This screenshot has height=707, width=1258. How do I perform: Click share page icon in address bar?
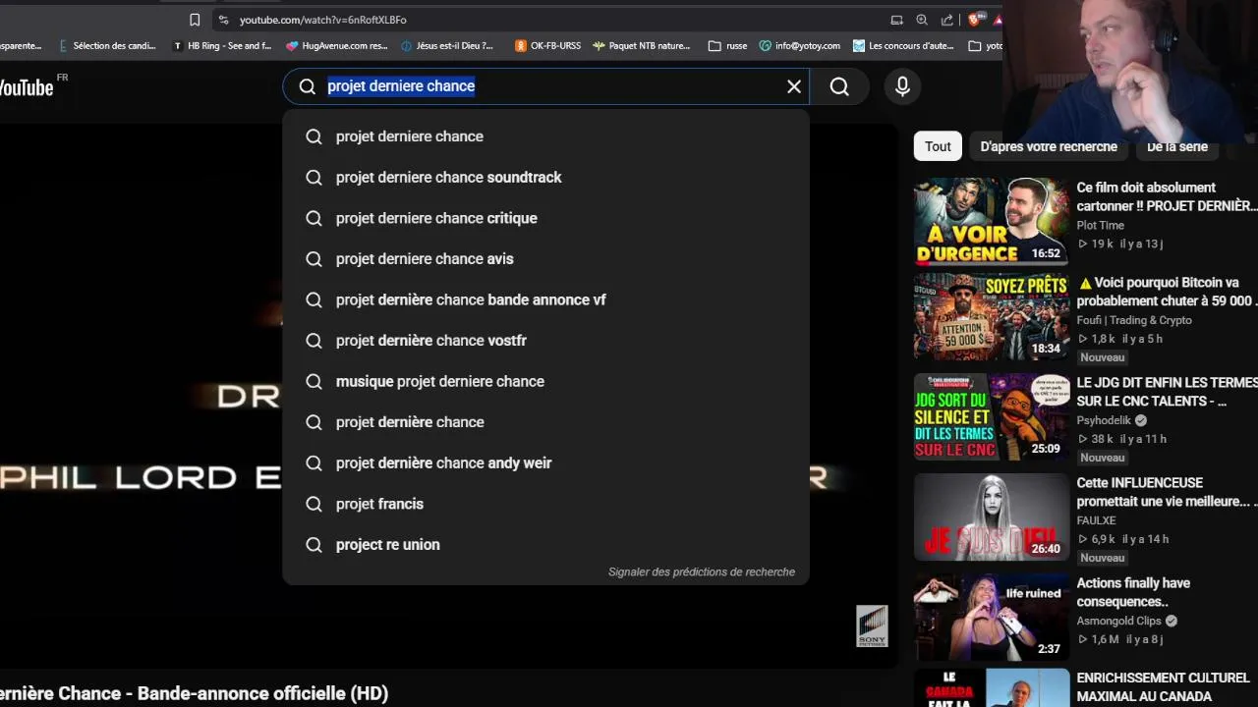click(x=947, y=20)
